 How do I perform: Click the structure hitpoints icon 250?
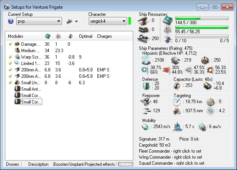click(205, 60)
